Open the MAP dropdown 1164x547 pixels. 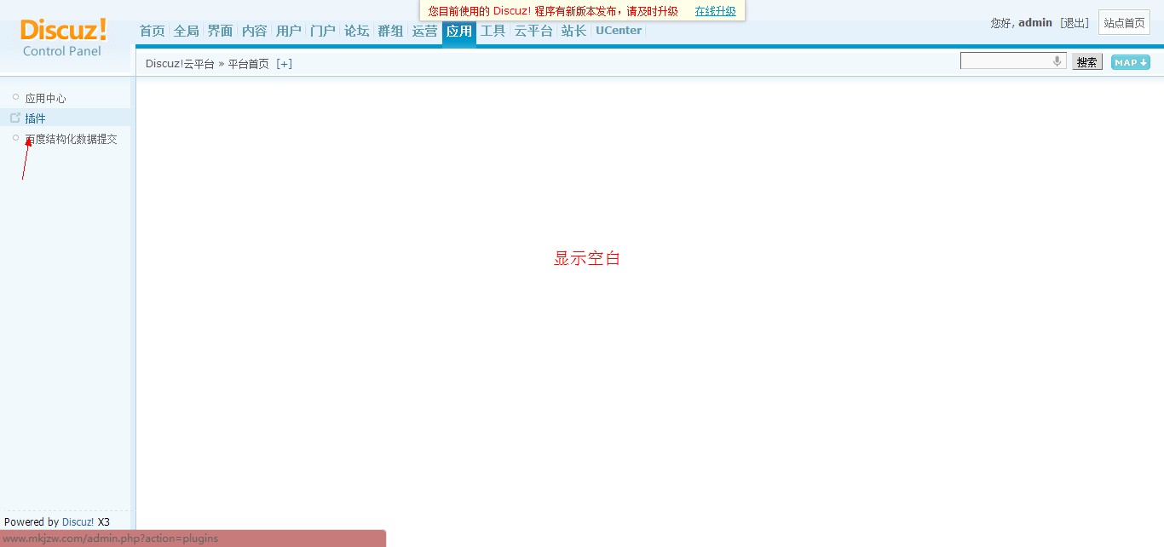pos(1129,62)
